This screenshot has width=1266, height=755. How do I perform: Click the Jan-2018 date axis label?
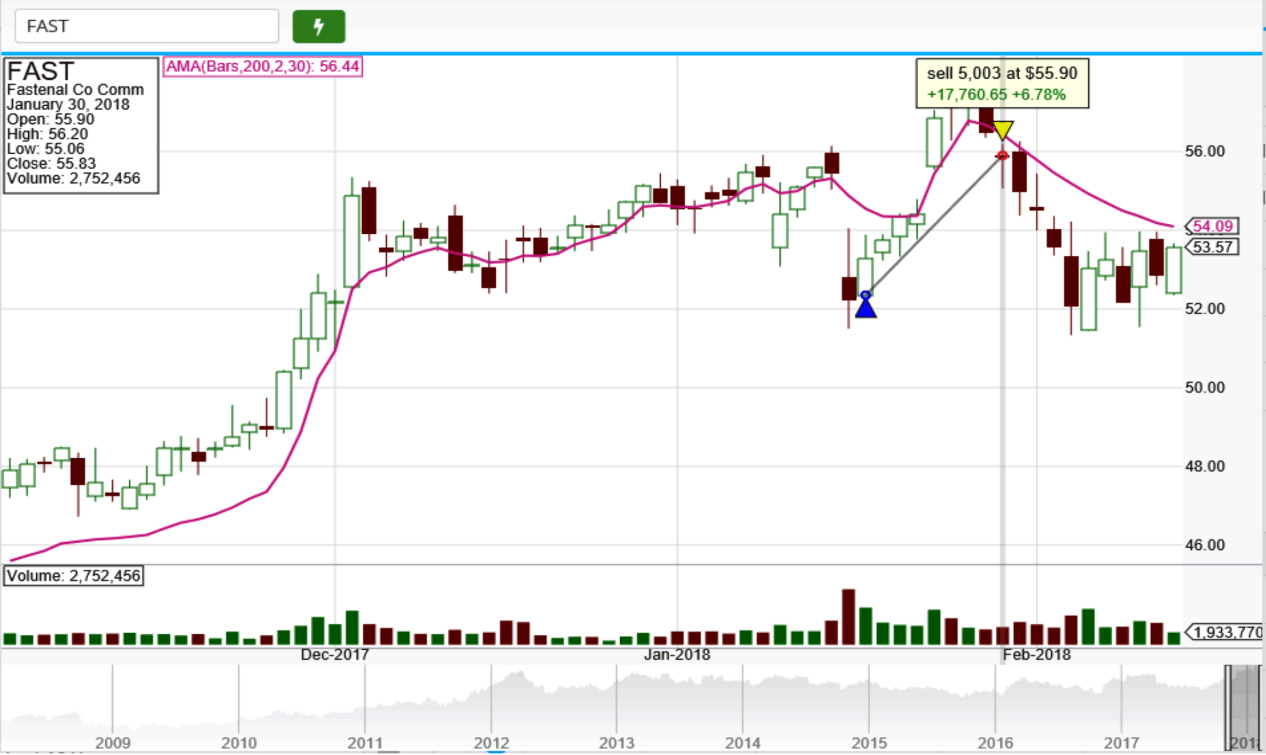tap(677, 655)
